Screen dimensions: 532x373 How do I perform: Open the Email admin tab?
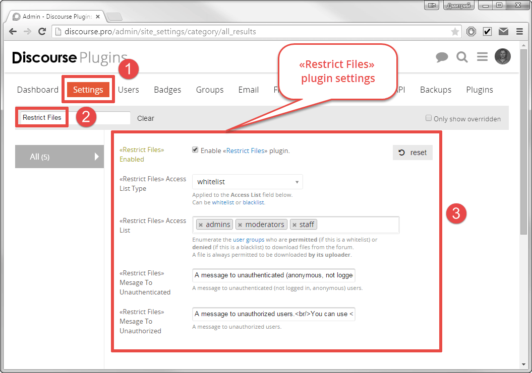[x=249, y=90]
